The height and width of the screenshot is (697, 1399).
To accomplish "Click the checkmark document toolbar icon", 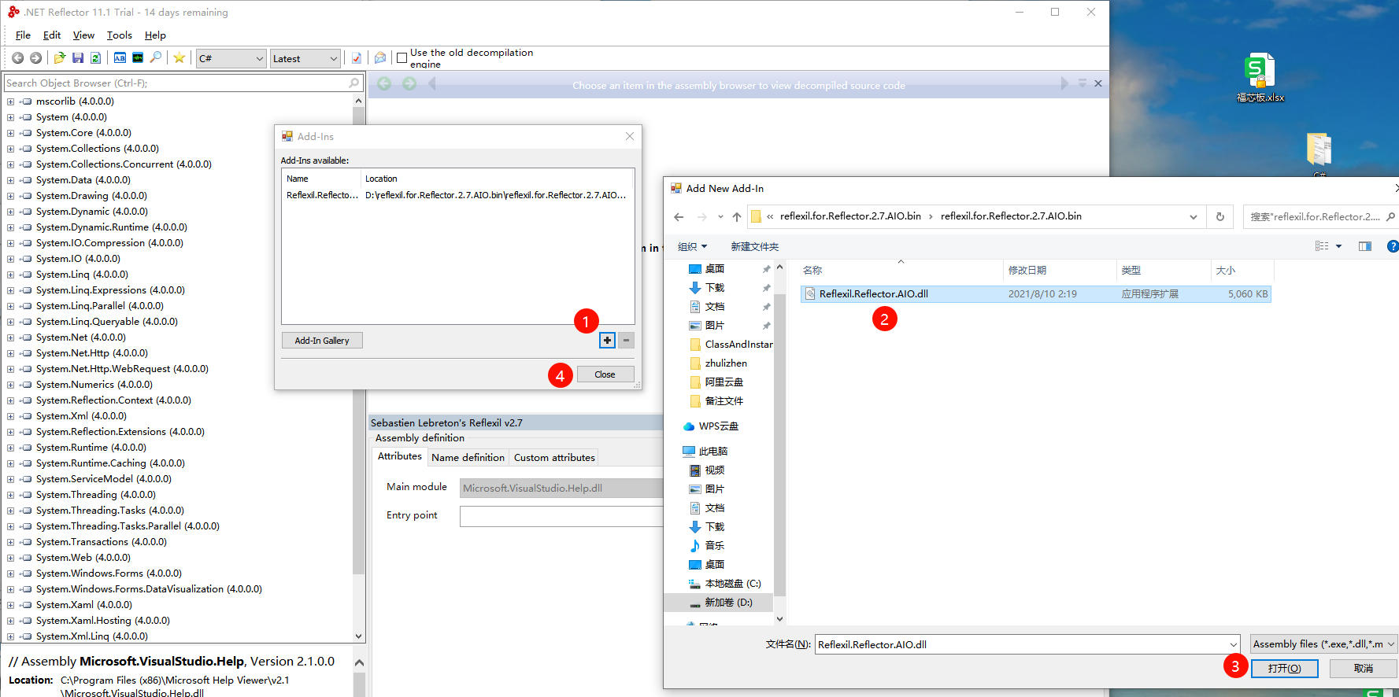I will [x=357, y=58].
